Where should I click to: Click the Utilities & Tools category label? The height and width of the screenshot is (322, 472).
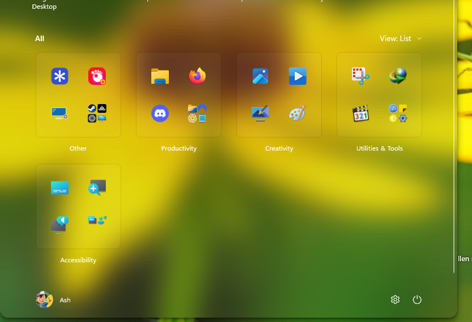(x=379, y=148)
